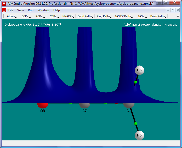Open the Atoms toolbar dropdown
This screenshot has height=148, width=182.
12,16
